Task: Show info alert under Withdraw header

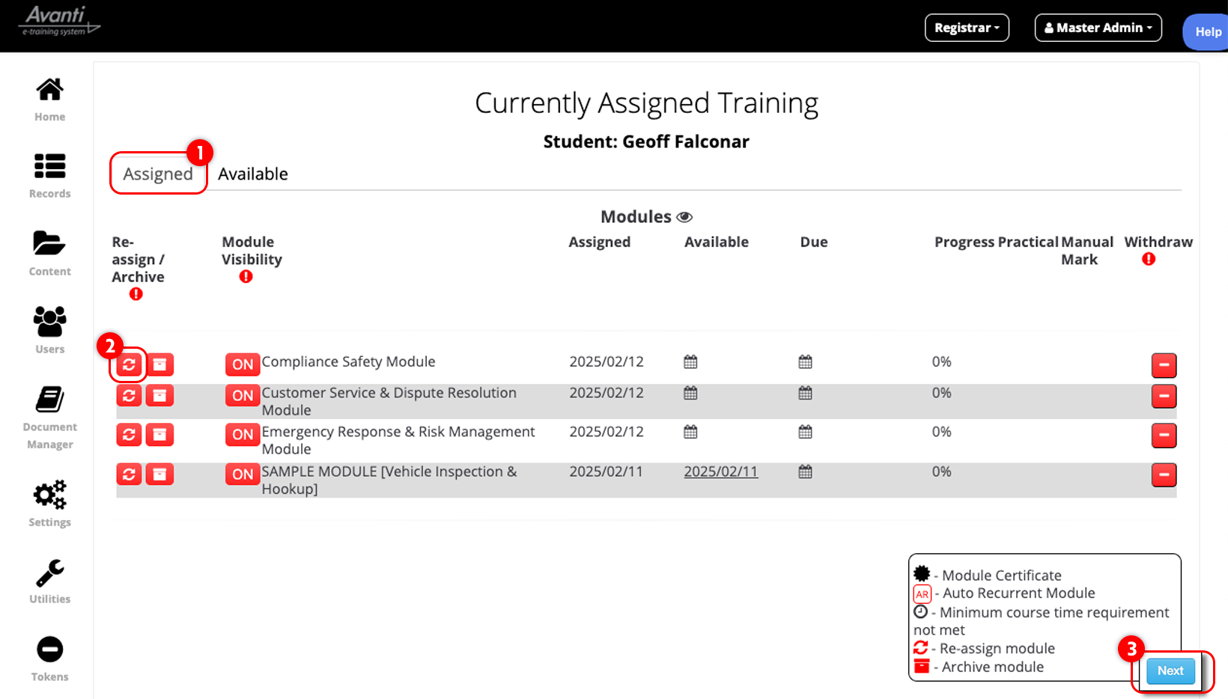Action: [x=1149, y=260]
